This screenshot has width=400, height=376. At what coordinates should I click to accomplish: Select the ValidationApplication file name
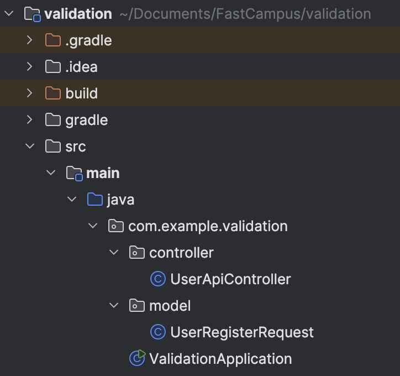220,359
